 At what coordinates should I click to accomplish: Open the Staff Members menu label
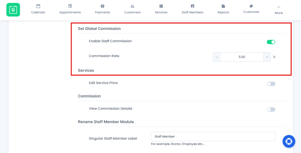pyautogui.click(x=193, y=12)
